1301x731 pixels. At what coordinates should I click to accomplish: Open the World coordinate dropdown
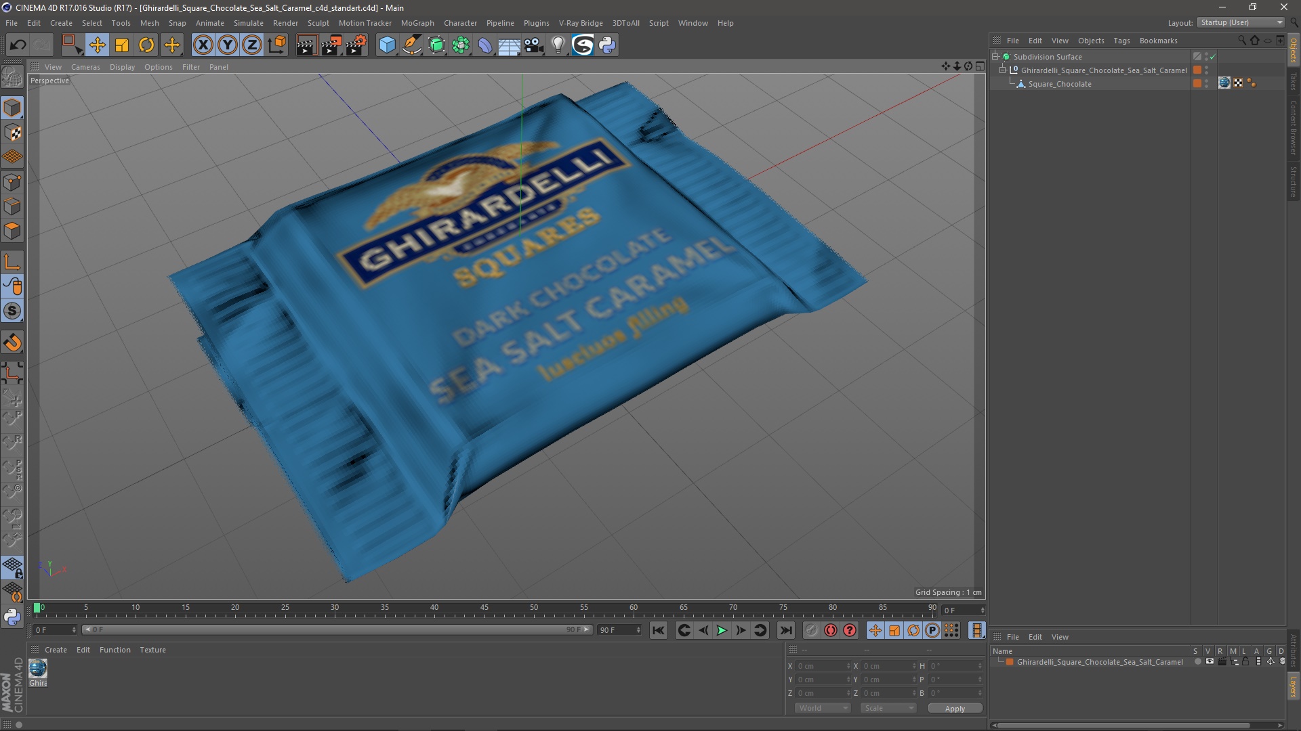pyautogui.click(x=823, y=708)
